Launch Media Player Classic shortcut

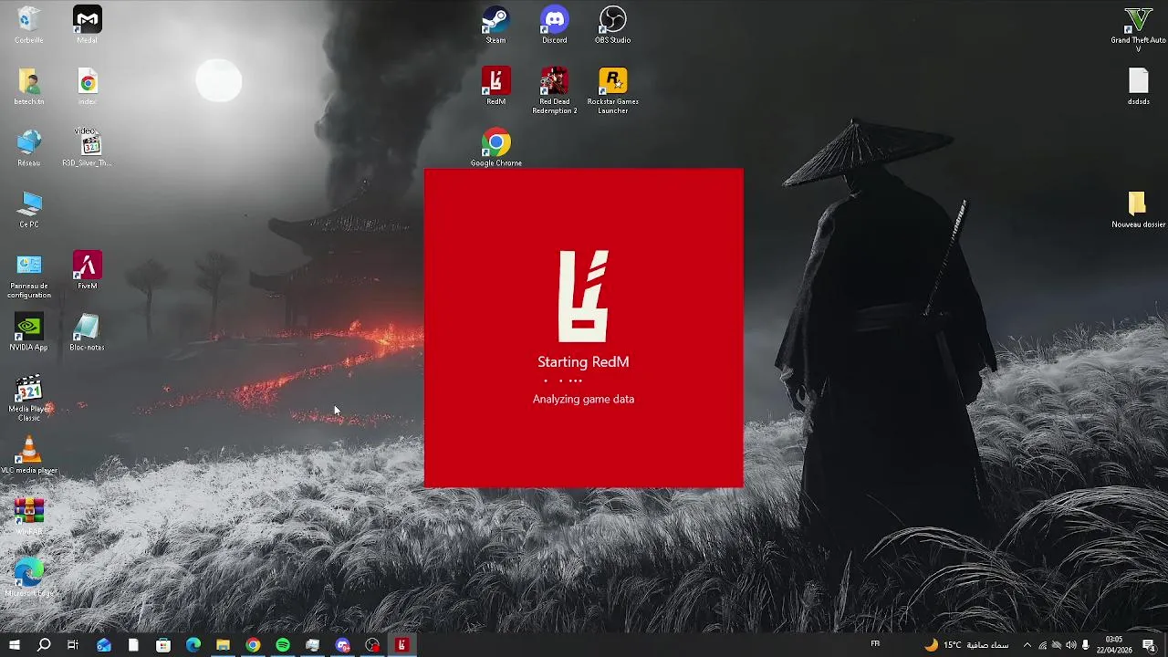pyautogui.click(x=28, y=398)
